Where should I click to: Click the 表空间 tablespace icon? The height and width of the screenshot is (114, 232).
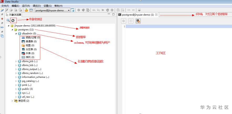tap(16, 101)
